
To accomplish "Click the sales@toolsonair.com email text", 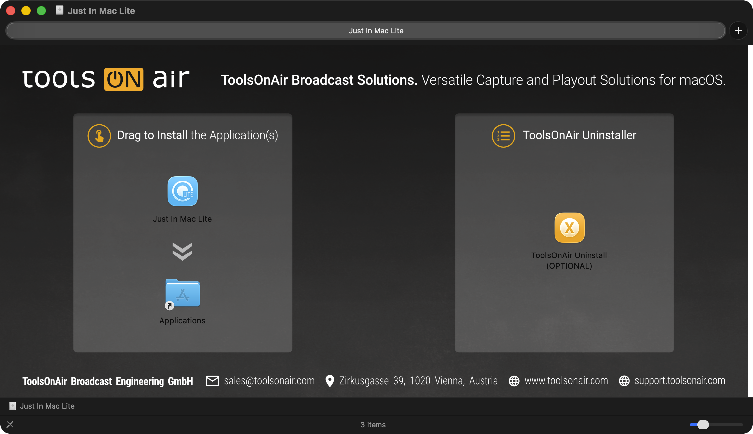I will 269,381.
